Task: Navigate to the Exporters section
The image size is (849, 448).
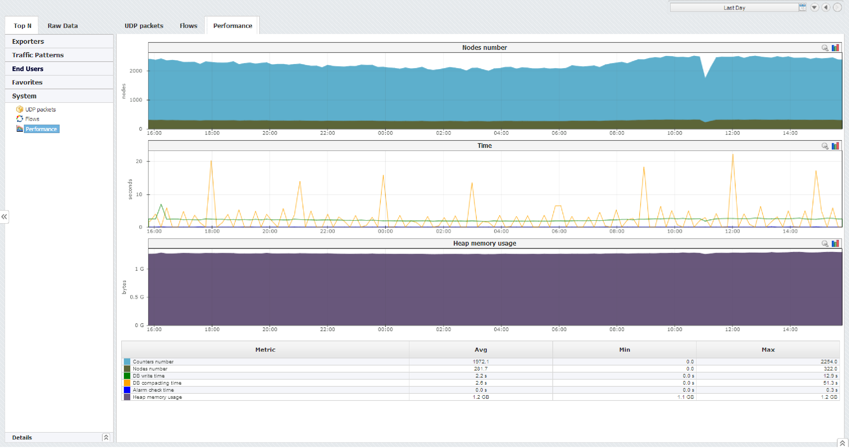Action: (28, 41)
